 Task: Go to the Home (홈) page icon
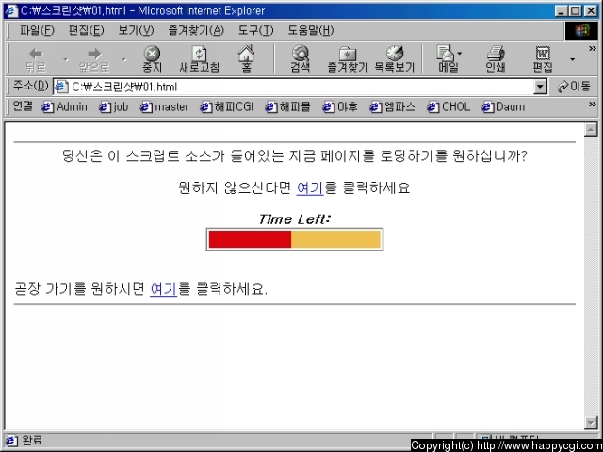coord(246,59)
